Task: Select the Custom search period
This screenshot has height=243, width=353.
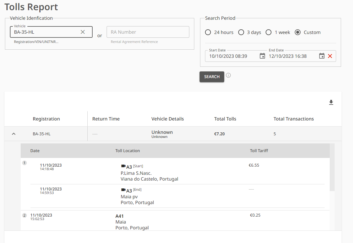Action: click(x=298, y=32)
